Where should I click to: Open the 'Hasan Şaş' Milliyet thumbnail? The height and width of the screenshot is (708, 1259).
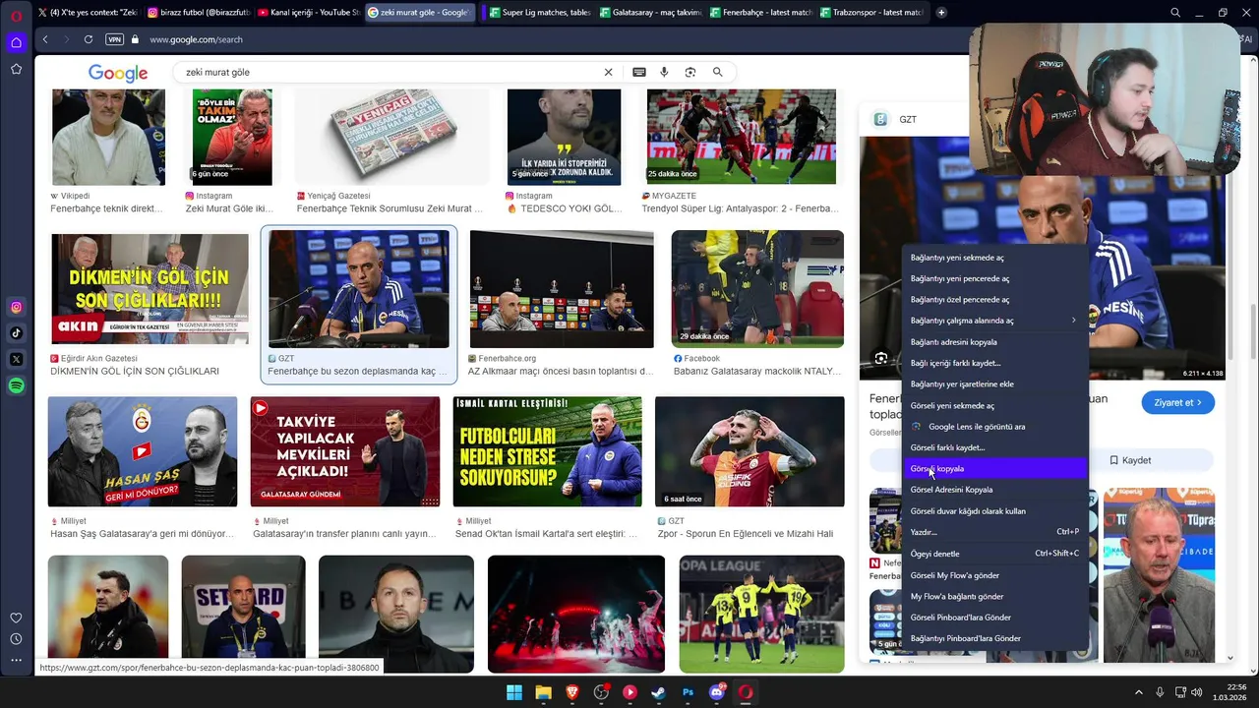143,451
